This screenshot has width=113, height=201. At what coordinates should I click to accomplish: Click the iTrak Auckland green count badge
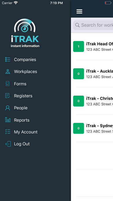[x=79, y=74]
